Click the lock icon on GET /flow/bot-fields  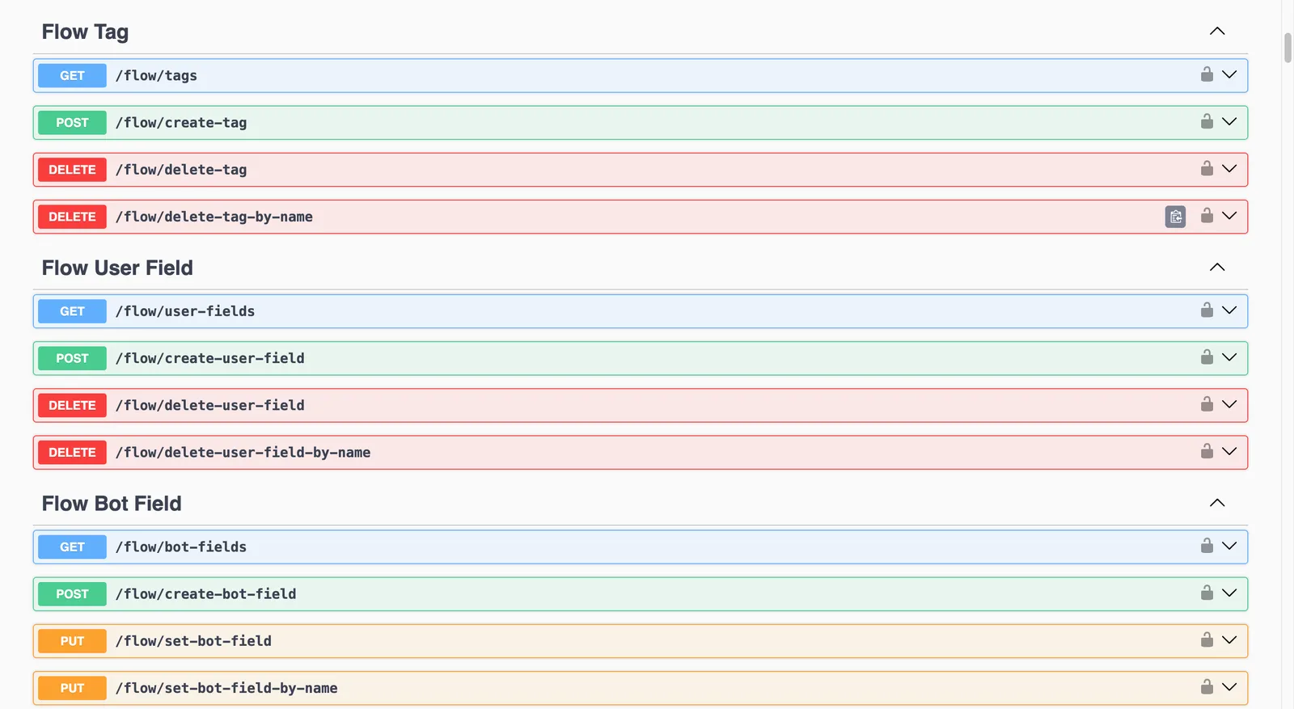tap(1207, 545)
